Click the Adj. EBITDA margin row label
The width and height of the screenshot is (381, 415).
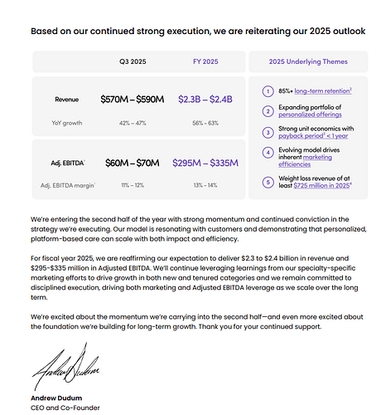[68, 185]
